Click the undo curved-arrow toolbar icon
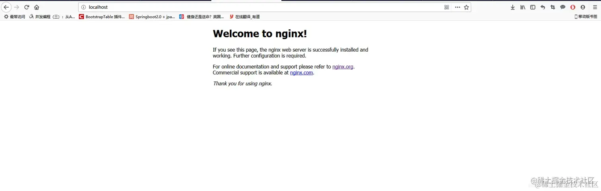Image resolution: width=601 pixels, height=191 pixels. click(x=543, y=7)
